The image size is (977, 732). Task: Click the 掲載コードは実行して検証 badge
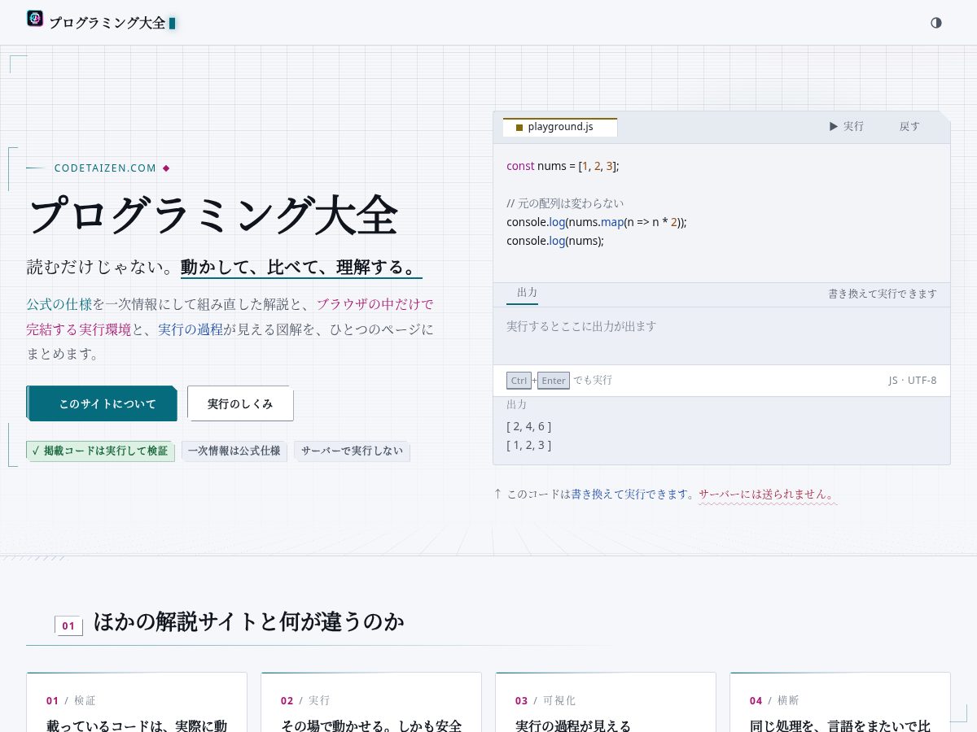100,451
